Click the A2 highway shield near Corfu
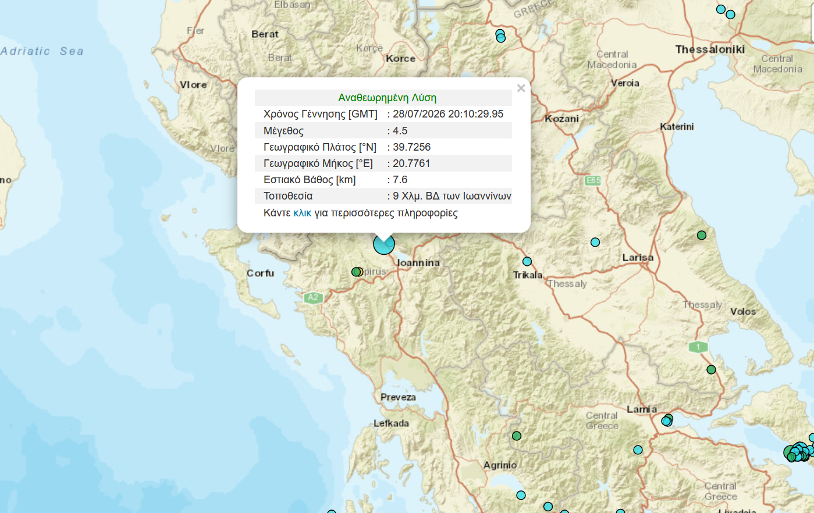The height and width of the screenshot is (513, 814). [313, 298]
